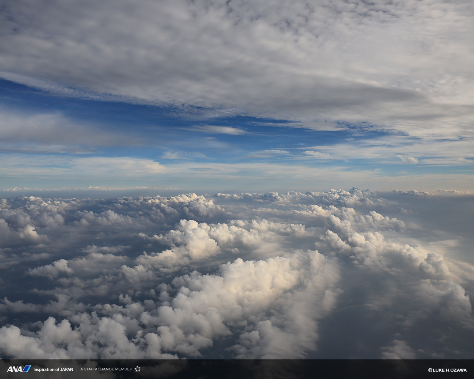Image resolution: width=474 pixels, height=379 pixels.
Task: Click the vertical divider after 'Inspiration of JAPAN'
Action: [77, 369]
